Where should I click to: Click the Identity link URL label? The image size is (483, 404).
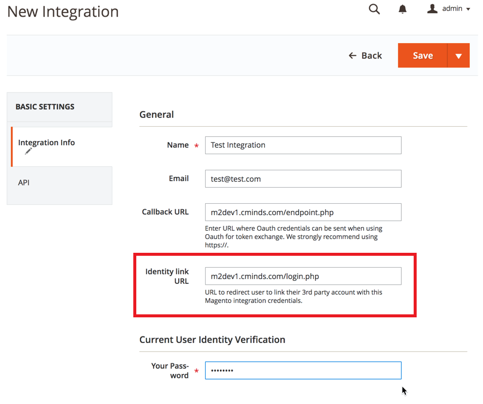click(167, 276)
